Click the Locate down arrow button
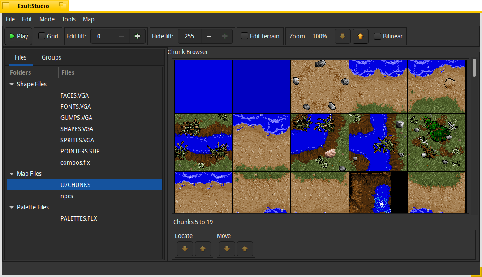The height and width of the screenshot is (277, 482). coord(185,248)
